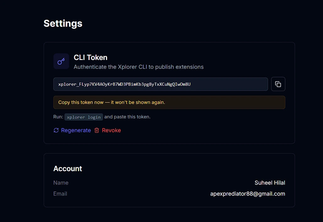Select the Regenerate link

(75, 130)
